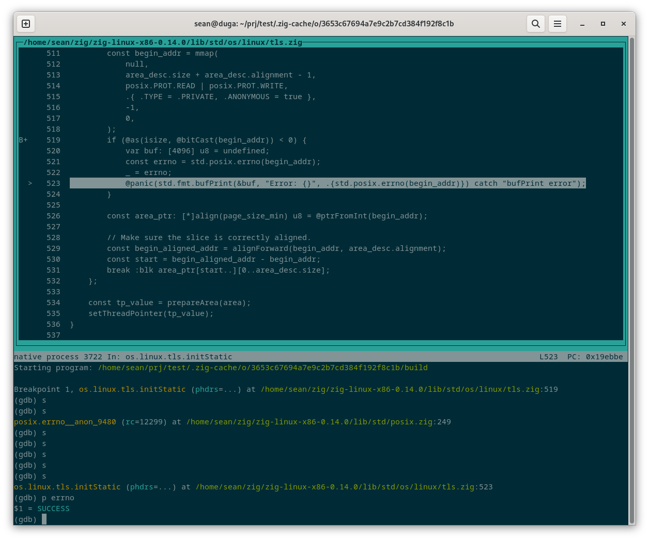Click posix.errno__anon_9480 function name
Image resolution: width=649 pixels, height=540 pixels.
click(65, 422)
